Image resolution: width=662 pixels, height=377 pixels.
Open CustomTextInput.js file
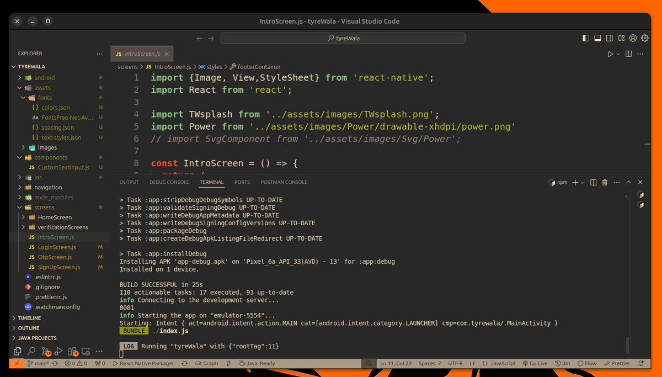click(x=60, y=167)
